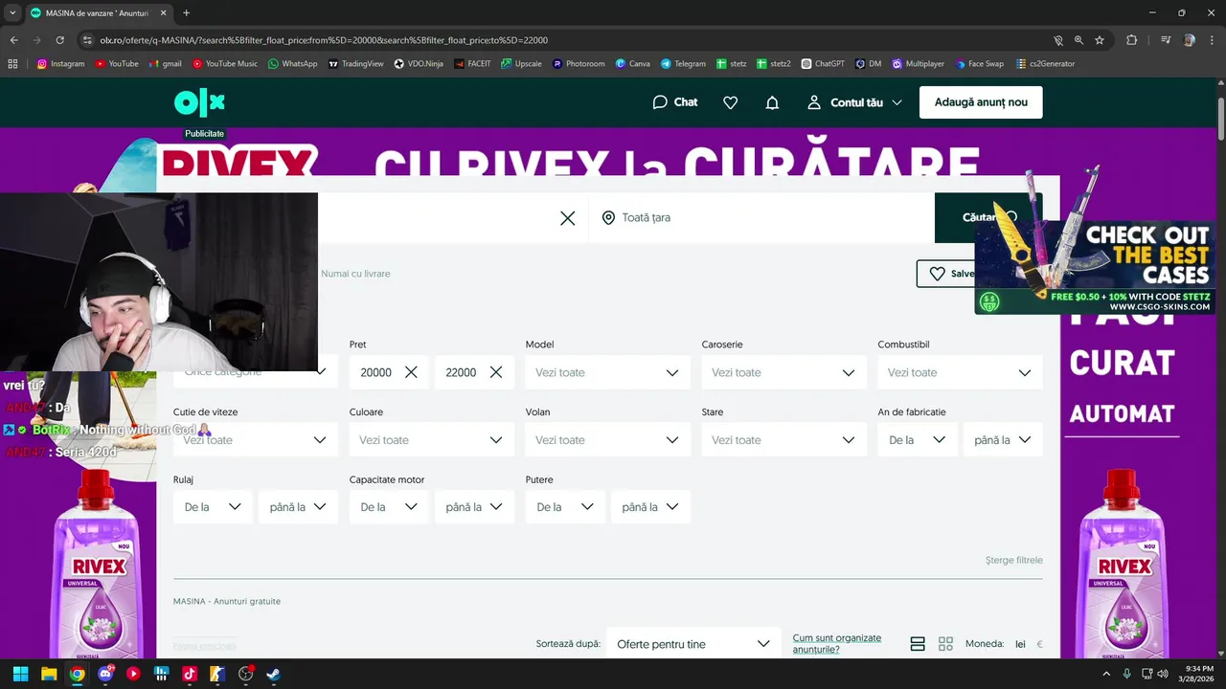Expand the Stare dropdown

point(783,440)
